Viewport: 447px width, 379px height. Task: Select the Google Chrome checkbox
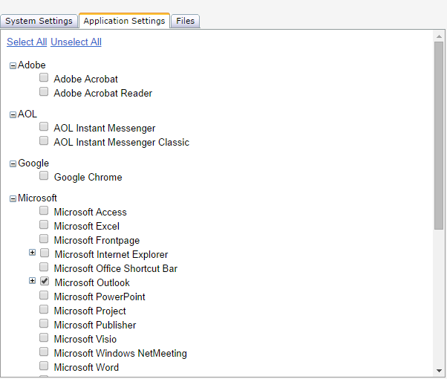tap(44, 175)
